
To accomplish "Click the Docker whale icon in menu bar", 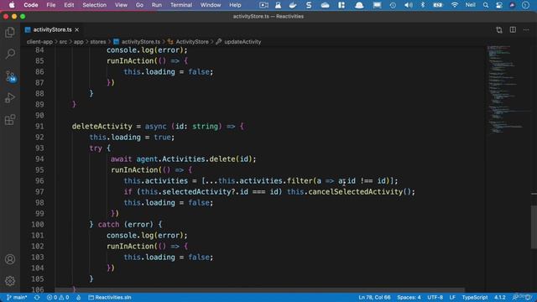I will (x=293, y=5).
